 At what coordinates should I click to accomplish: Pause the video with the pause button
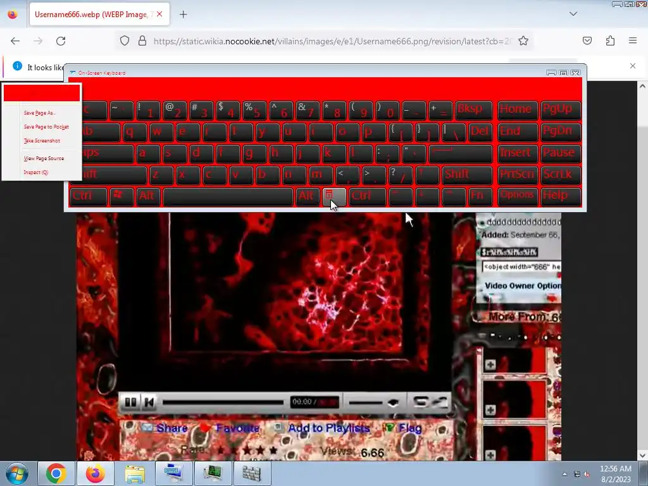130,402
